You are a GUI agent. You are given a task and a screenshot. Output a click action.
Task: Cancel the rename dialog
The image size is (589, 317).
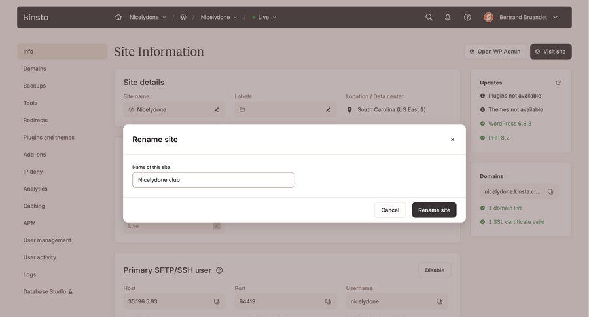point(390,210)
